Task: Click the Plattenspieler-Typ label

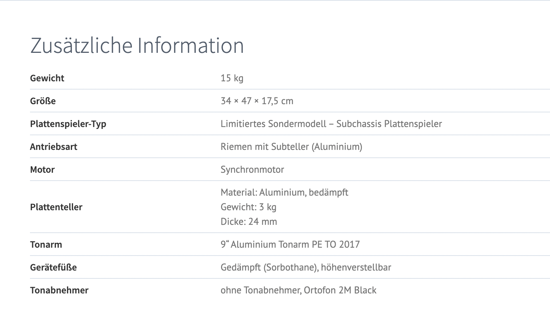Action: click(68, 124)
